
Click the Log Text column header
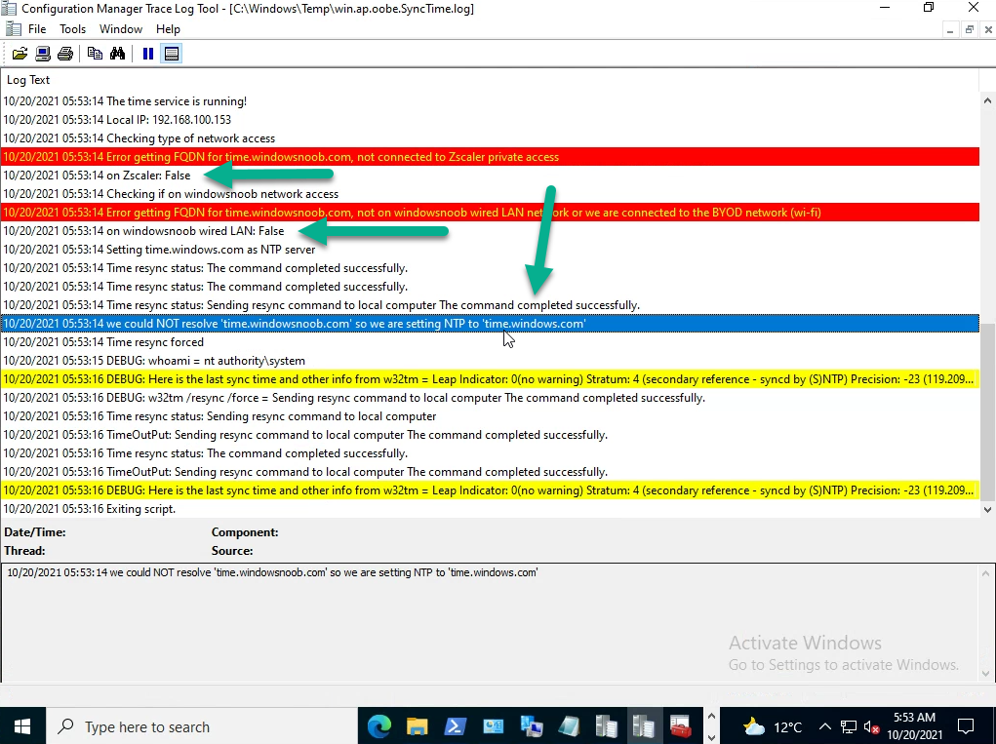(x=491, y=80)
